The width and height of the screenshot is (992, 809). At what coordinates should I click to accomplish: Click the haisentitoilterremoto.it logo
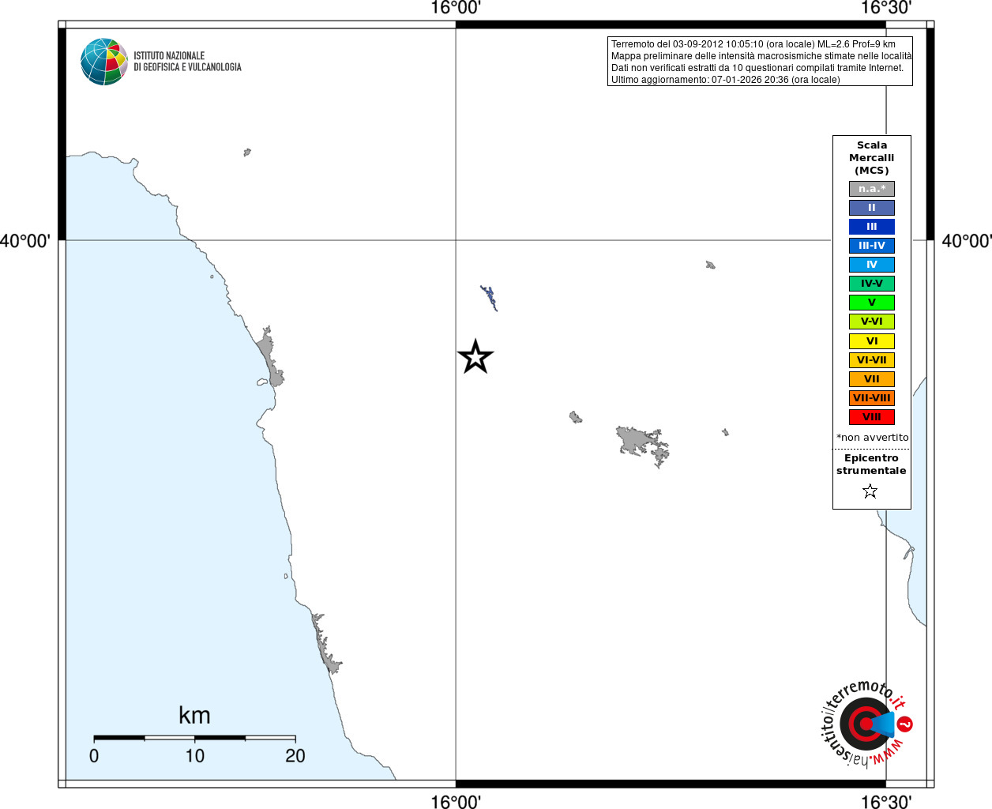[867, 724]
